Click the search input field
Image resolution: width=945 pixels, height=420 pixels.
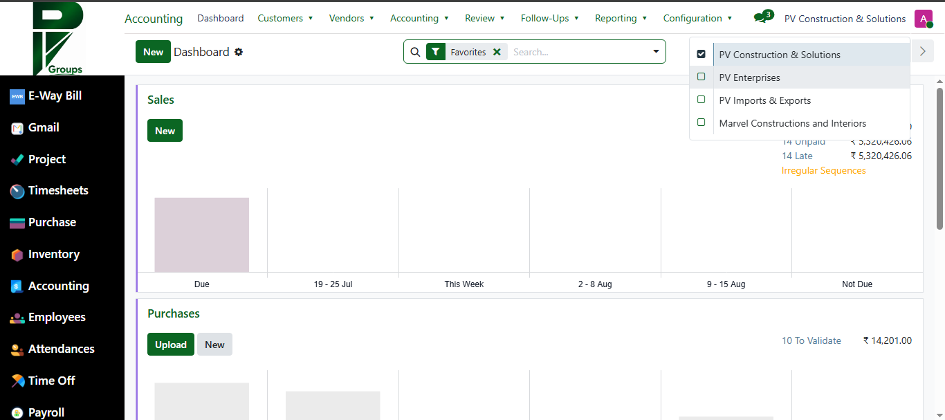pyautogui.click(x=578, y=52)
